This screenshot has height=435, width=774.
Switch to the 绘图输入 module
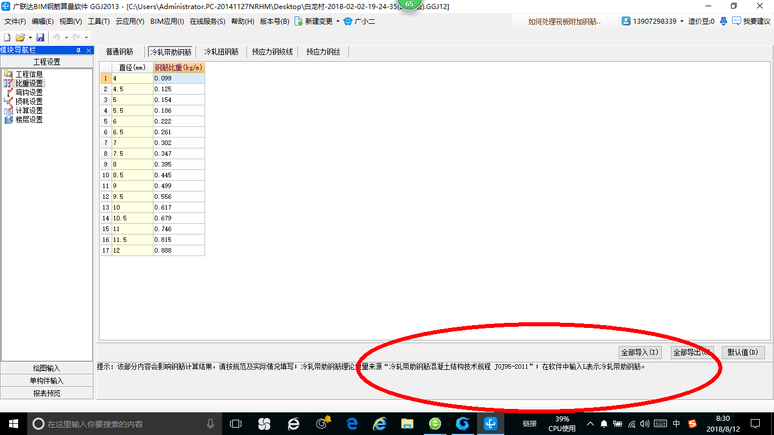[x=46, y=368]
